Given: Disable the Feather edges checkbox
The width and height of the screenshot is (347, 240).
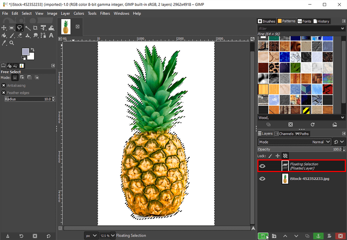Looking at the screenshot, I should tap(4, 93).
